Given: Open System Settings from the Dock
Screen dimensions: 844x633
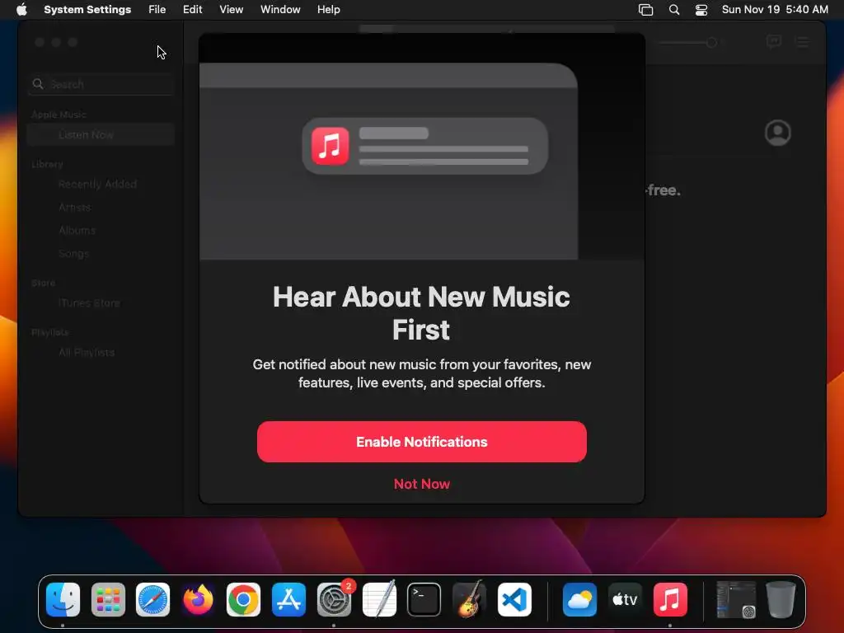Looking at the screenshot, I should [x=334, y=600].
